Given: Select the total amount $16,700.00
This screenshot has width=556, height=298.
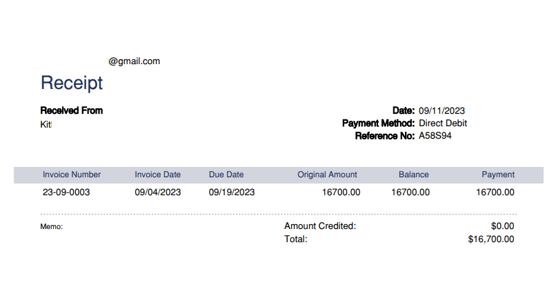Looking at the screenshot, I should tap(491, 239).
